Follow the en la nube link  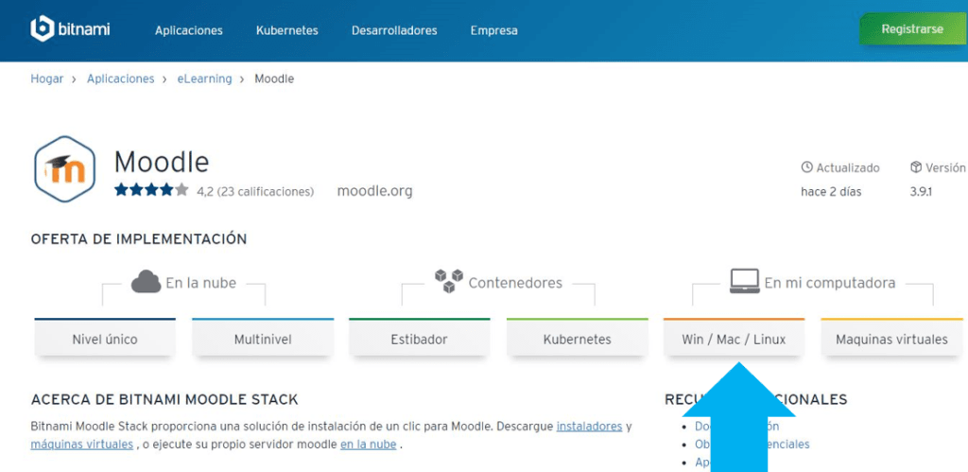[368, 445]
